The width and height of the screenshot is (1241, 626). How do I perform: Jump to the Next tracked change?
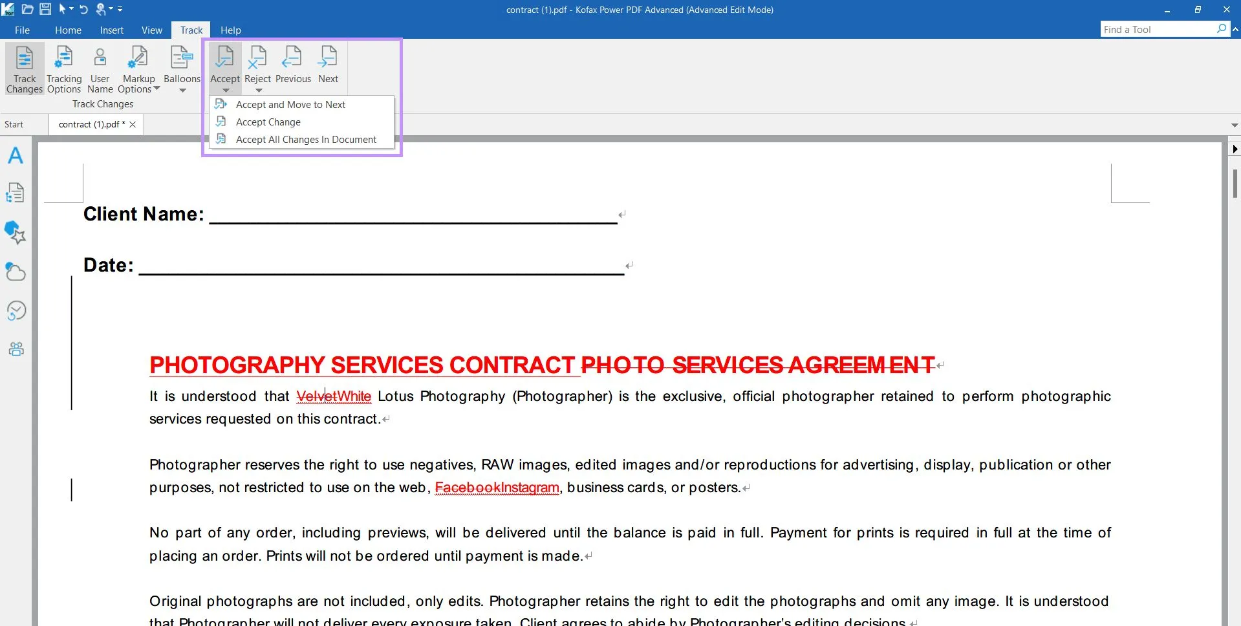pyautogui.click(x=329, y=63)
